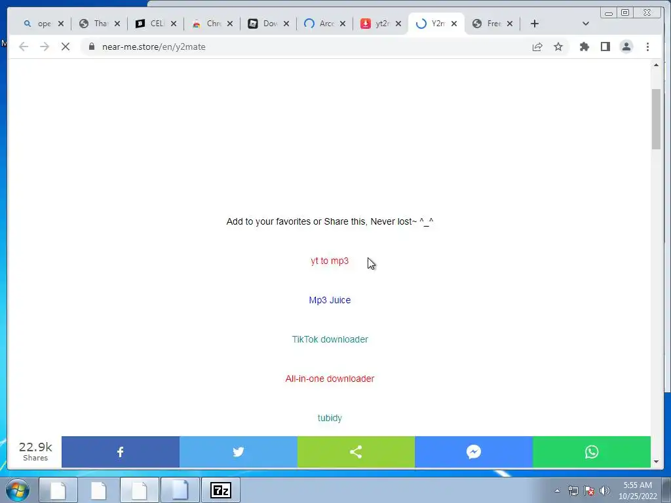Open the 'tubidy' link
Screen dimensions: 671x503
pos(330,418)
